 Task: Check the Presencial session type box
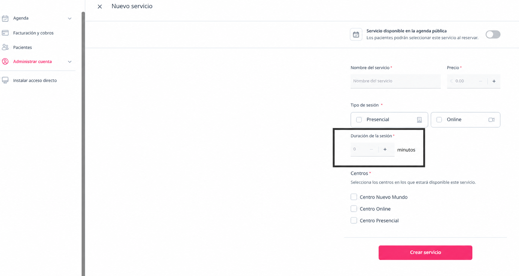click(x=359, y=120)
